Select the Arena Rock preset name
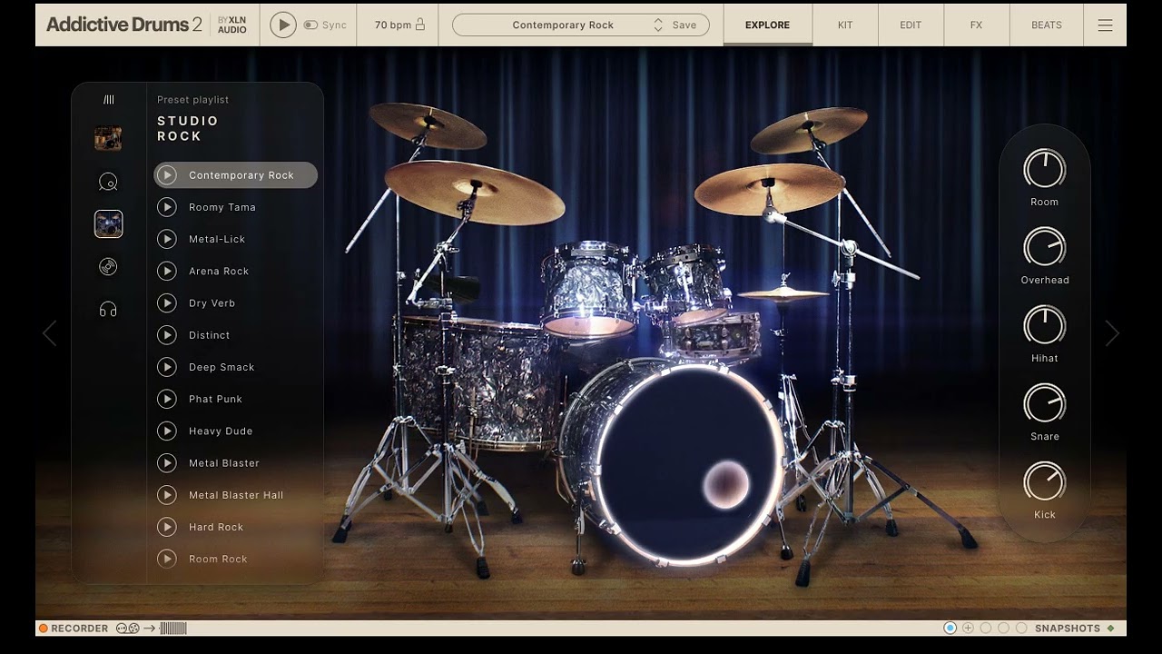This screenshot has height=654, width=1162. pyautogui.click(x=219, y=271)
